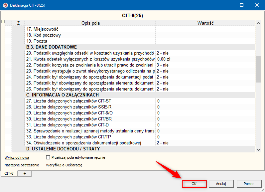The height and width of the screenshot is (192, 265).
Task: Maximize the Deklaracja CIT-8(25) window
Action: (242, 5)
